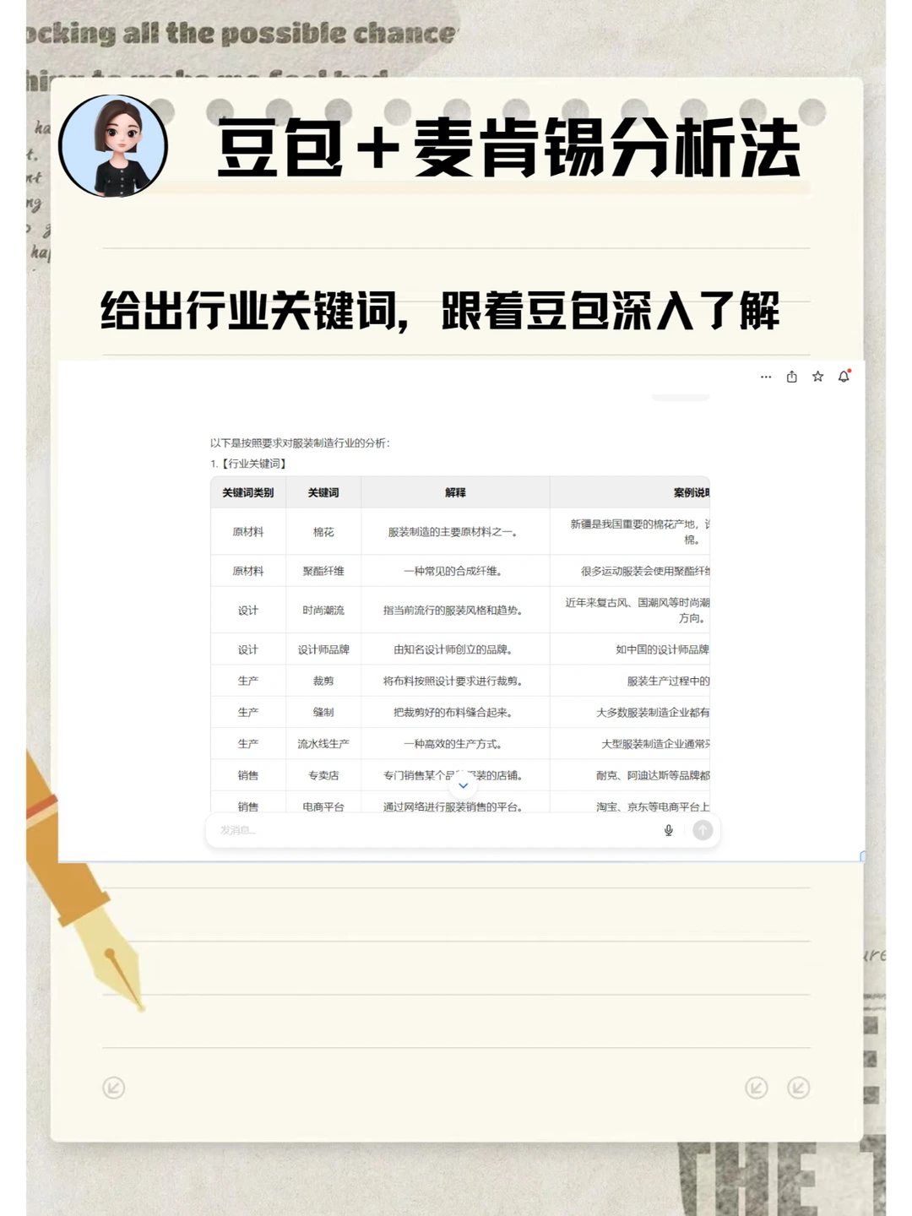This screenshot has width=912, height=1216.
Task: Open notifications via the bell icon
Action: tap(844, 377)
